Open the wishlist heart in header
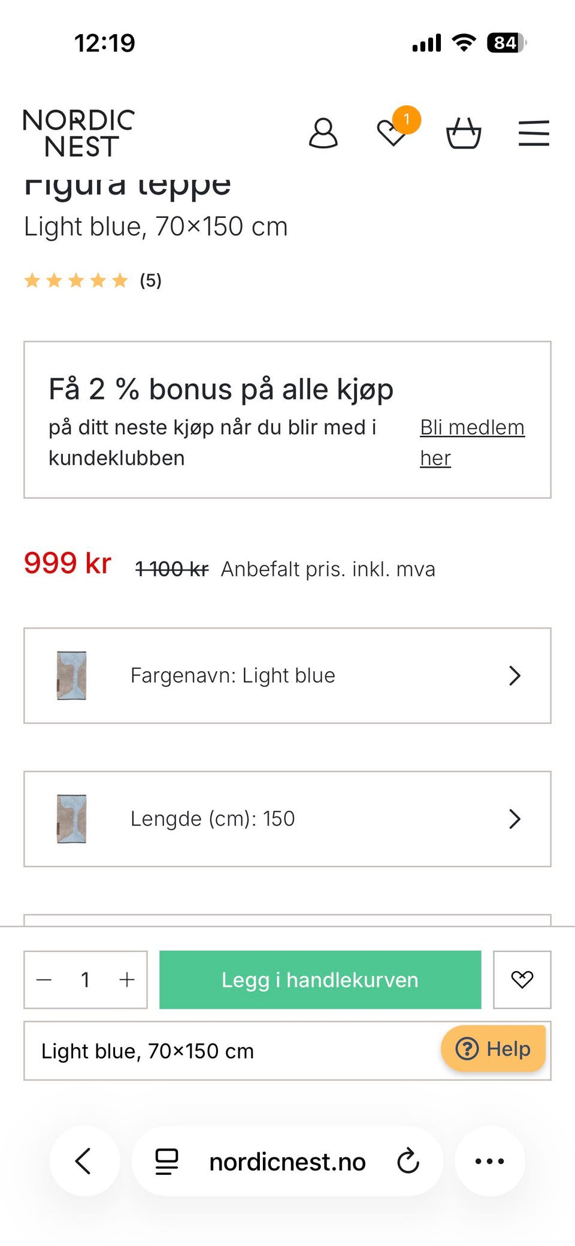The height and width of the screenshot is (1246, 575). [x=393, y=132]
